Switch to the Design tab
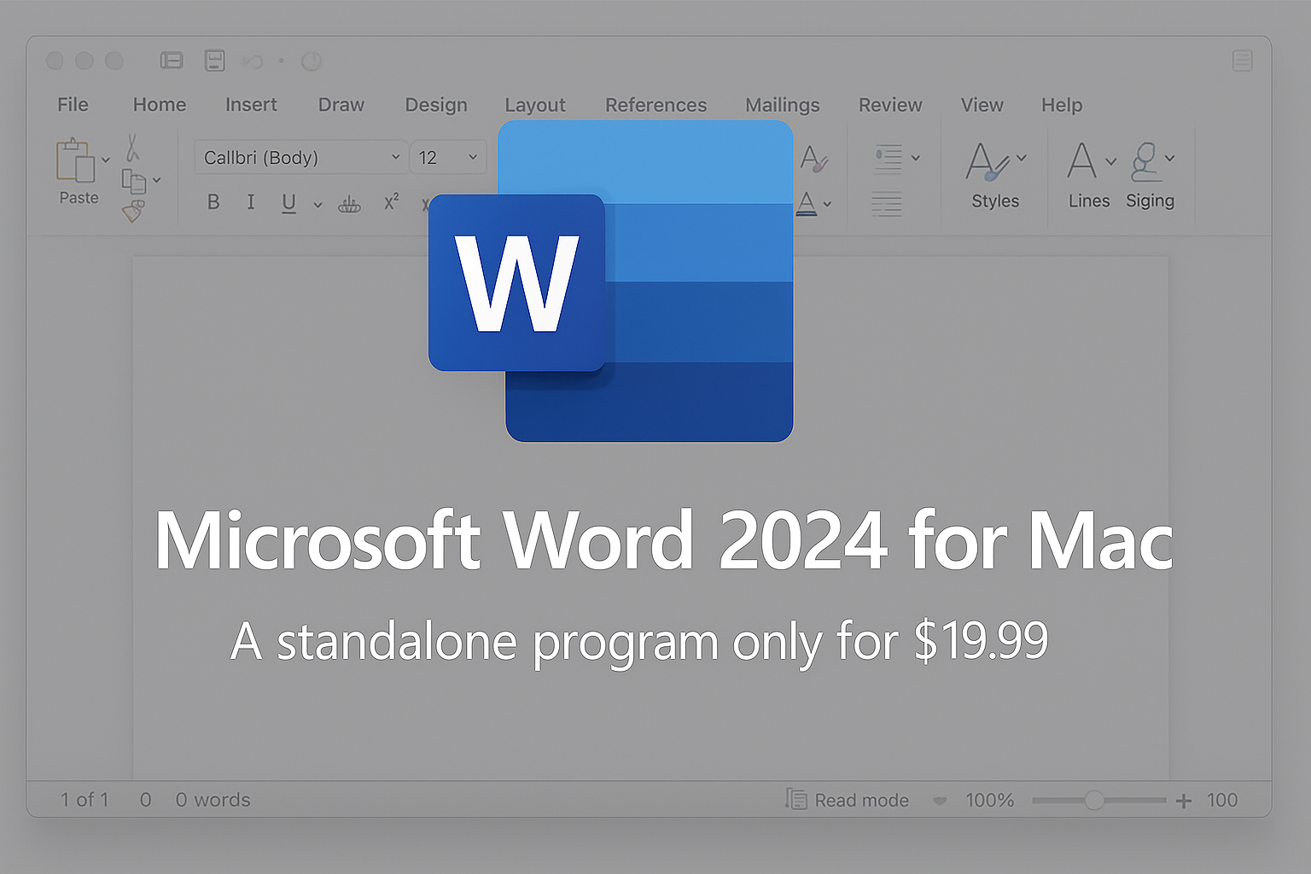Viewport: 1311px width, 874px height. click(x=436, y=105)
